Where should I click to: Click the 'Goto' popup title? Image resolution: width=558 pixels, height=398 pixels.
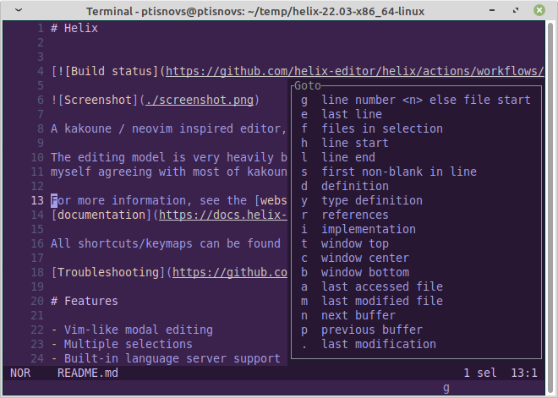[x=308, y=85]
